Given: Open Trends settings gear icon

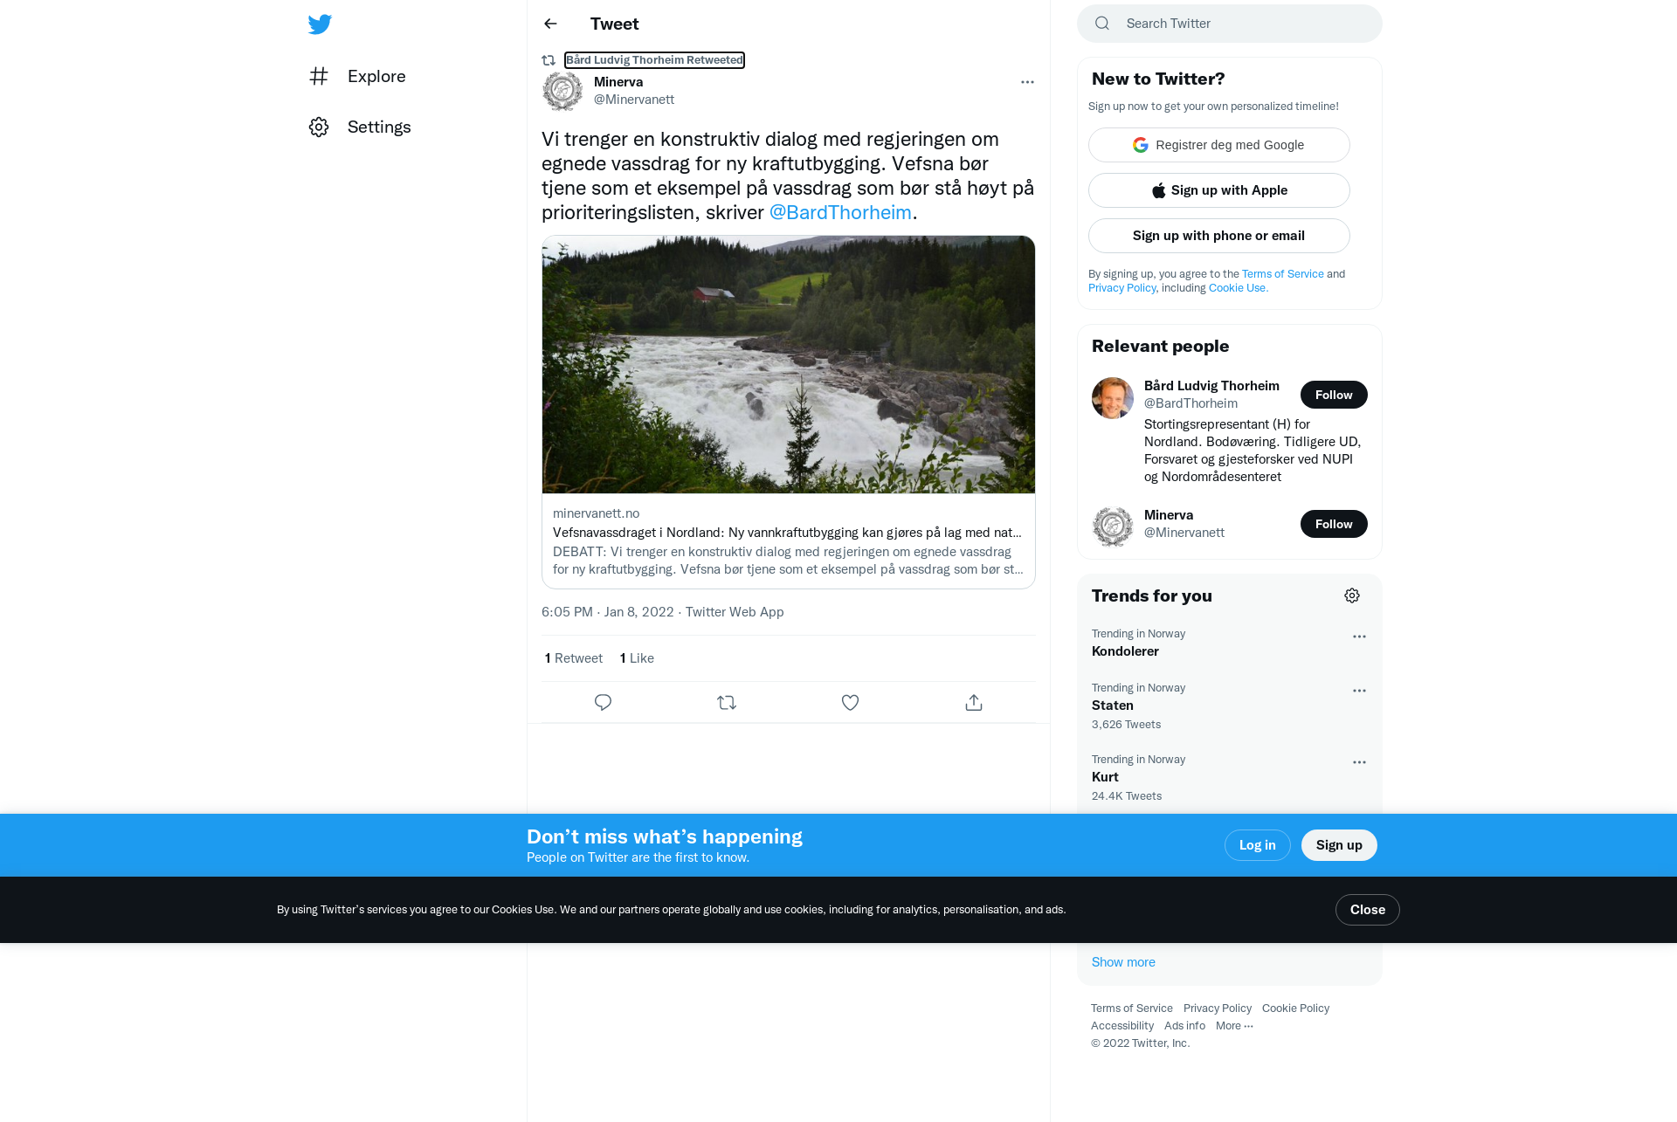Looking at the screenshot, I should click(x=1352, y=595).
